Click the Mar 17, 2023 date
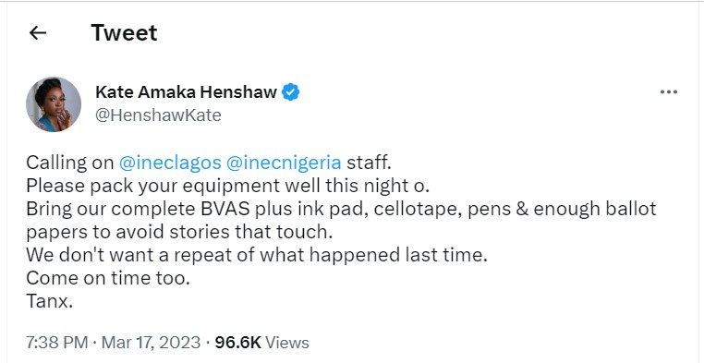This screenshot has width=704, height=363. coord(151,343)
